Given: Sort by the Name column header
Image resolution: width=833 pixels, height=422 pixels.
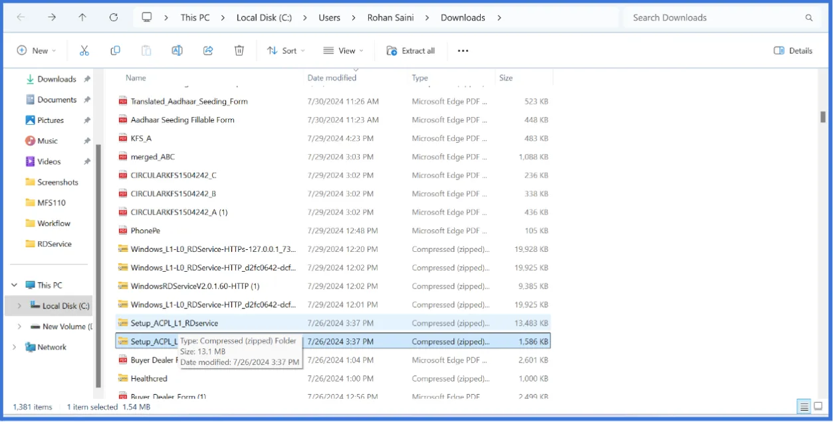Looking at the screenshot, I should pos(136,78).
